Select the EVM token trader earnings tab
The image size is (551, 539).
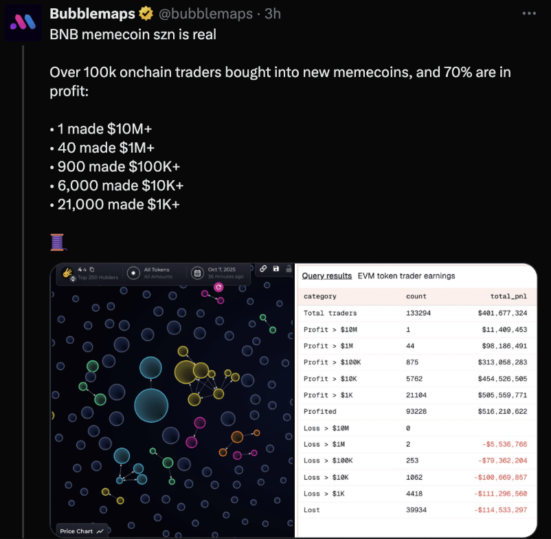pos(406,276)
